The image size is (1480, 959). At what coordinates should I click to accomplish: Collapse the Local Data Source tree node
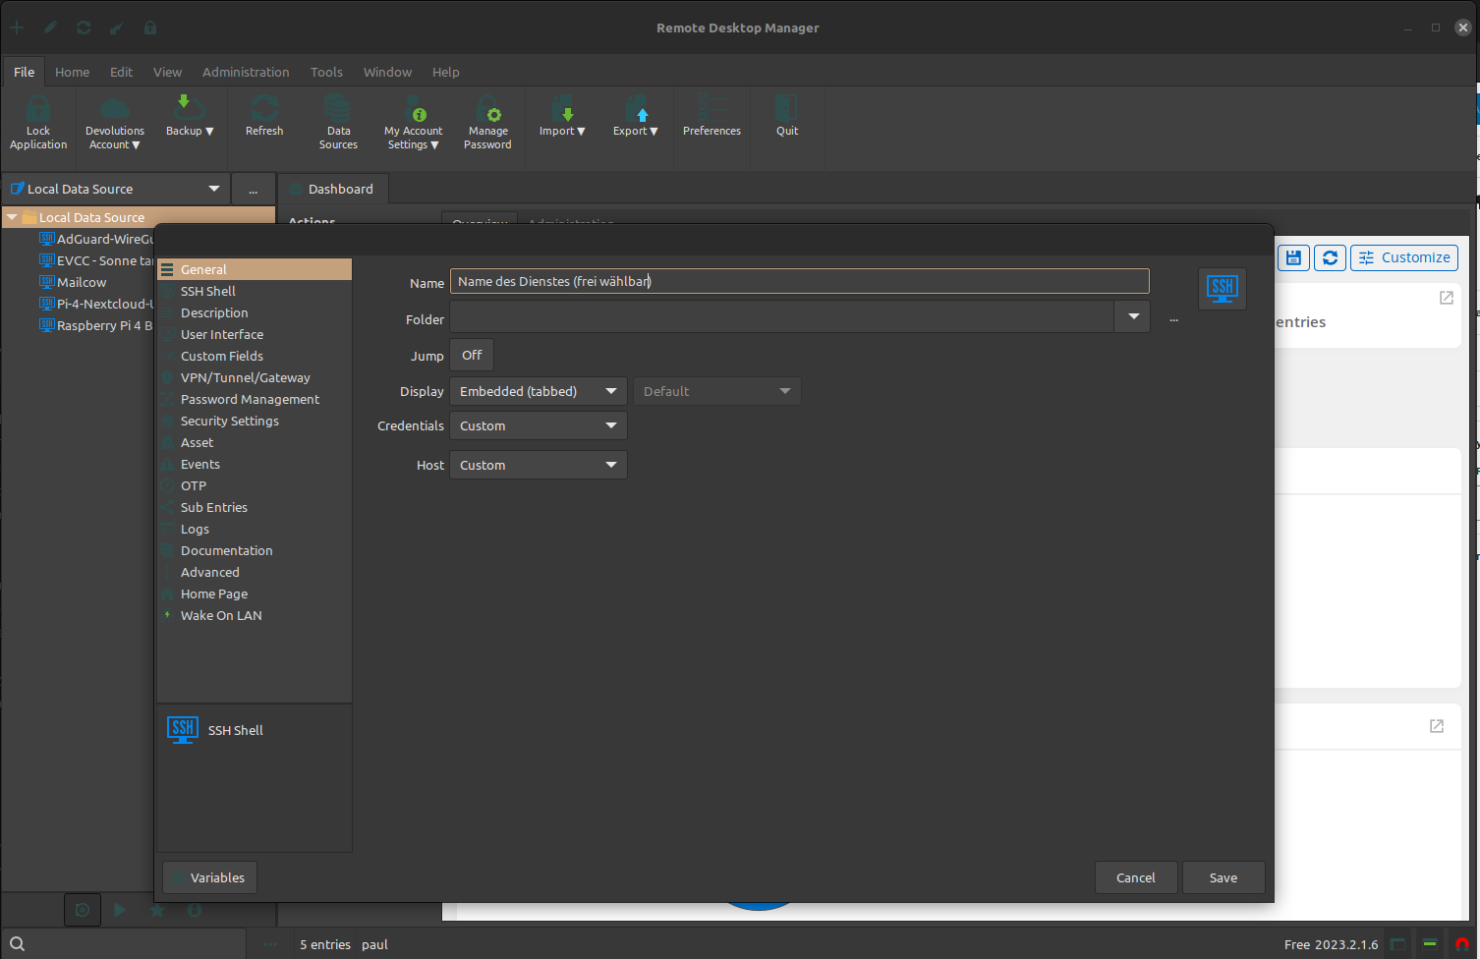tap(12, 217)
